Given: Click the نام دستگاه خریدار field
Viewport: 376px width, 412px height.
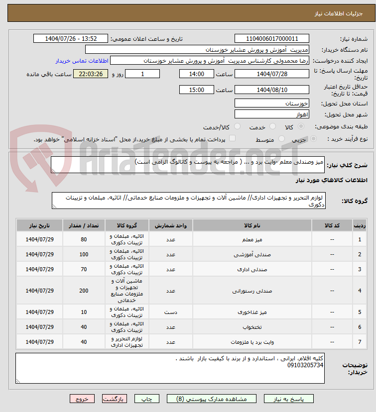Looking at the screenshot, I should point(197,49).
